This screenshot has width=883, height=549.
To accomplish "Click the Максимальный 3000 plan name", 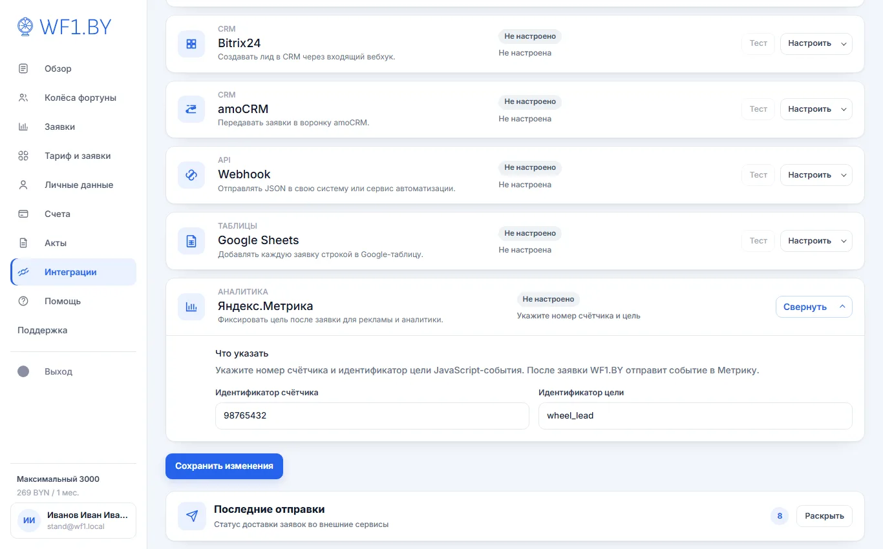I will tap(58, 479).
